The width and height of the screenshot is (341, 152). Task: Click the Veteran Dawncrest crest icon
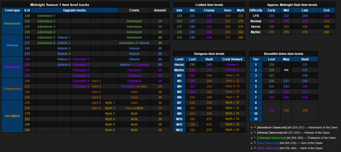tap(255, 133)
